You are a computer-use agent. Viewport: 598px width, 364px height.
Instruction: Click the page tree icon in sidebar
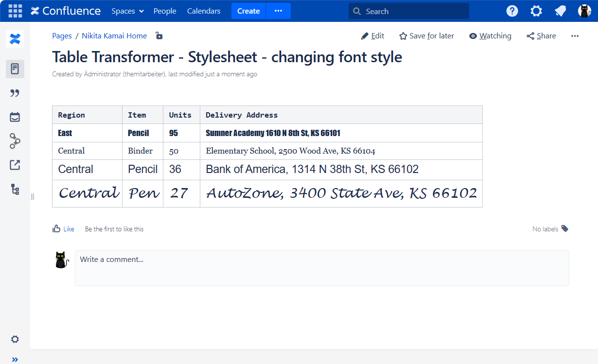[15, 189]
